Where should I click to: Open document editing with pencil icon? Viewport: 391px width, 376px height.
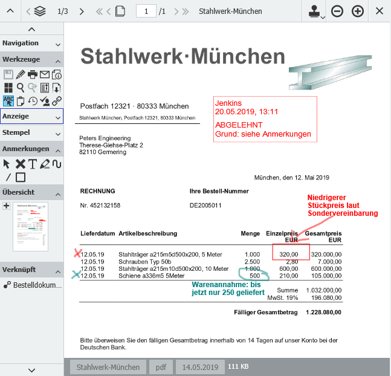click(21, 74)
